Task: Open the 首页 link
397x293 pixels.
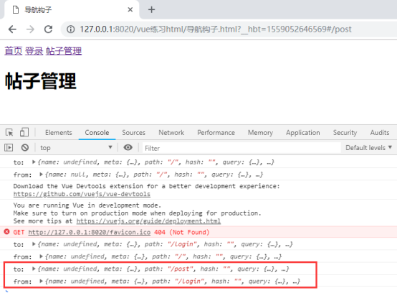Action: (14, 51)
